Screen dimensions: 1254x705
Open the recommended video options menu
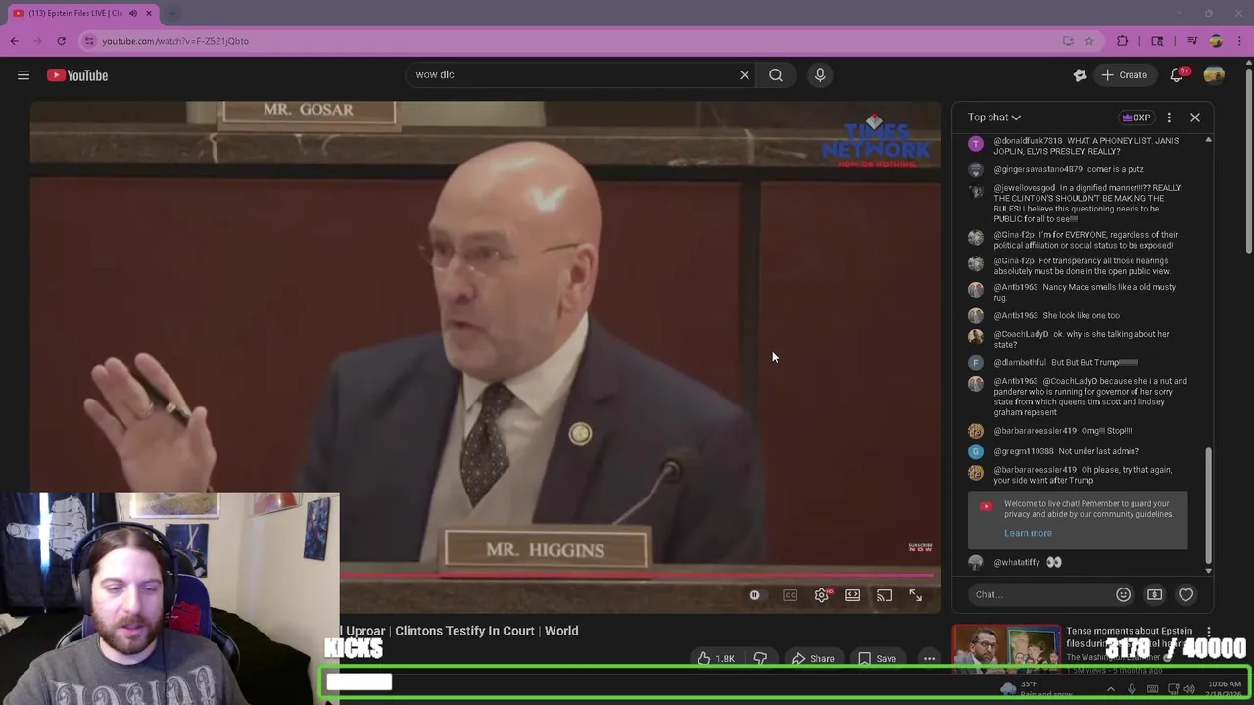1209,633
